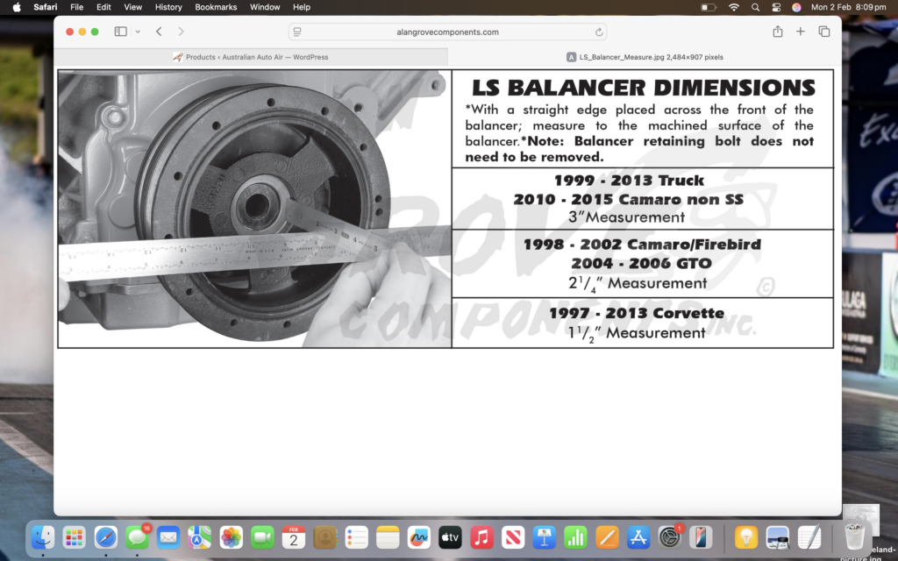Expand the sidebar tab group dropdown arrow
The width and height of the screenshot is (898, 561).
(x=138, y=32)
